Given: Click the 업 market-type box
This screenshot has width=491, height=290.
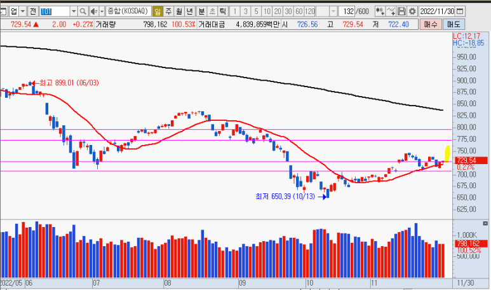Looking at the screenshot, I should point(14,12).
